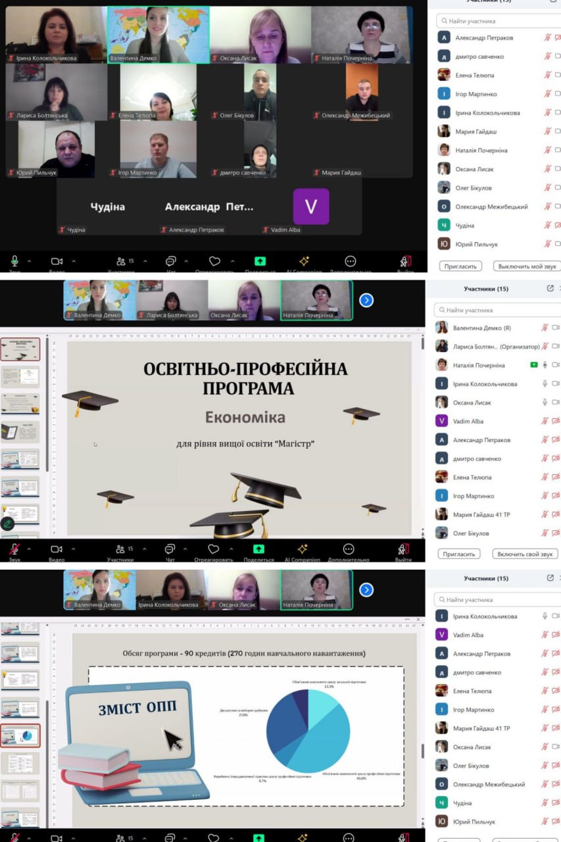Click green annotation pencil icon beside Економіка slide thumbnails
Screen dimensions: 561x842
[x=7, y=524]
